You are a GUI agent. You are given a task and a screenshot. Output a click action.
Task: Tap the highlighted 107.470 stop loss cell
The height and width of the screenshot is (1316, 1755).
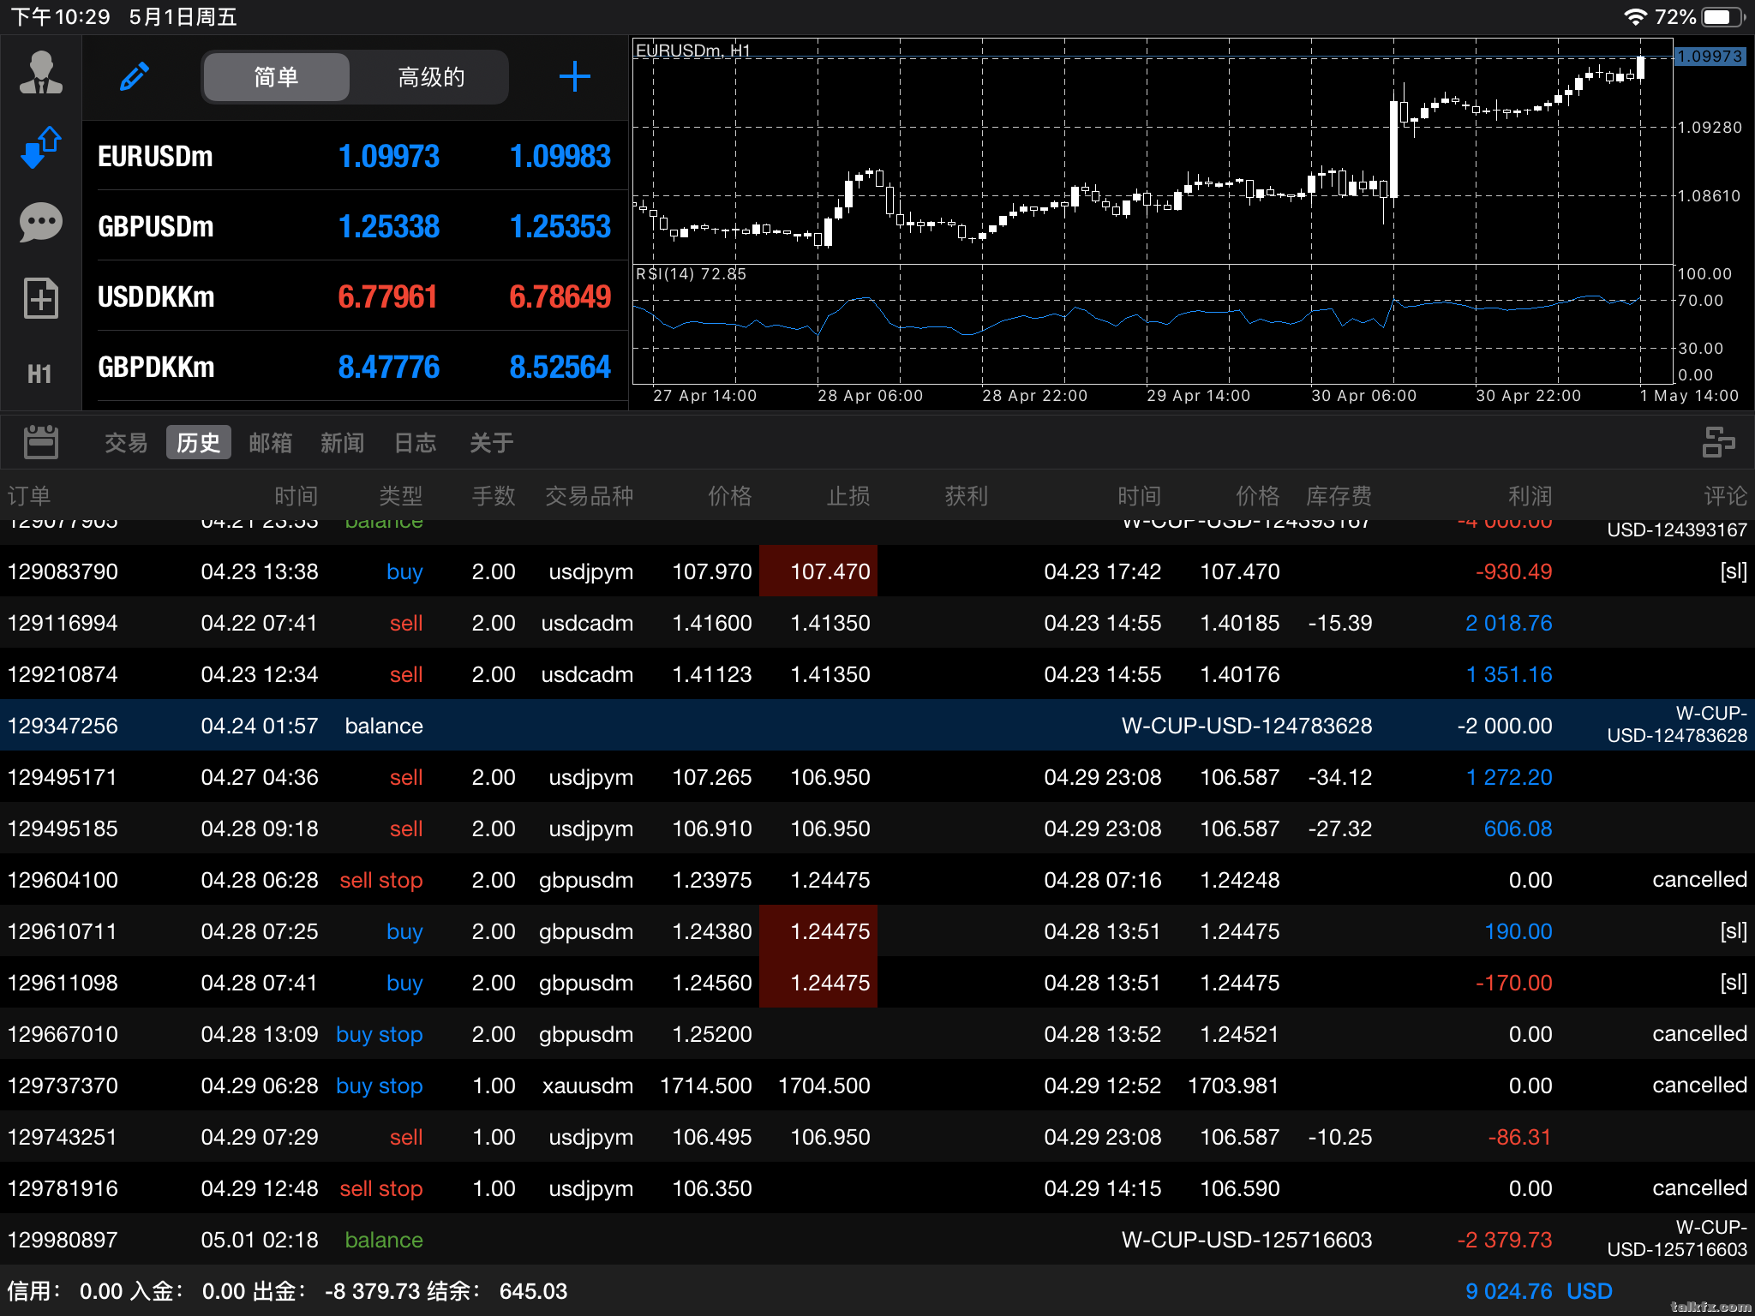coord(818,571)
